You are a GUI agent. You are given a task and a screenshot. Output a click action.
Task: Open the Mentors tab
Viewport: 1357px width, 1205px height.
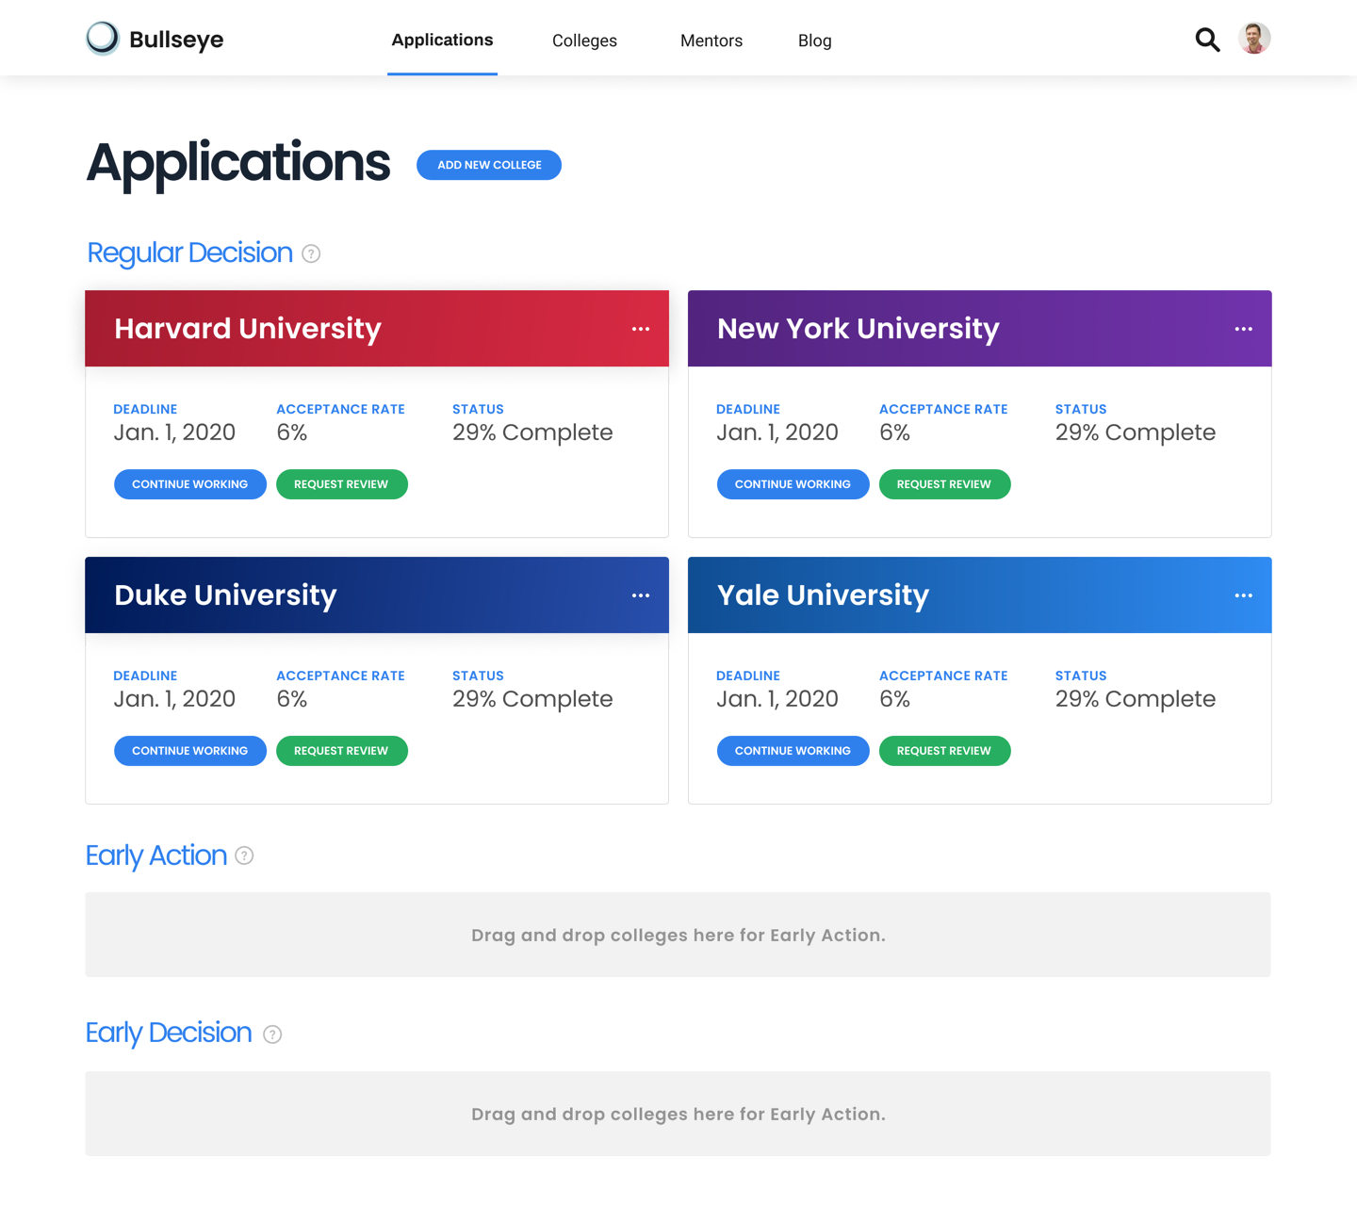(711, 41)
